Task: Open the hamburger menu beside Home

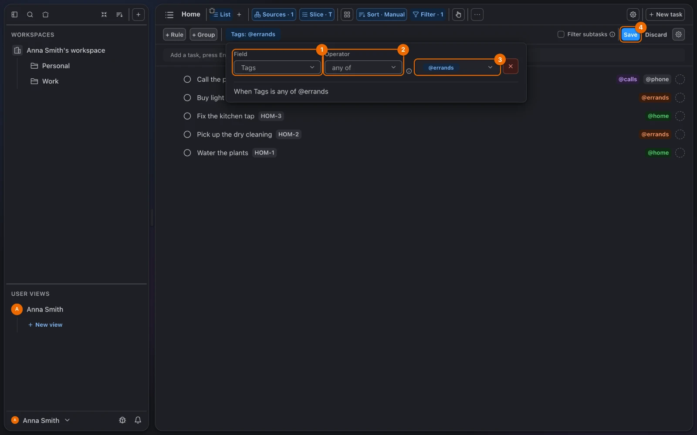Action: (169, 15)
